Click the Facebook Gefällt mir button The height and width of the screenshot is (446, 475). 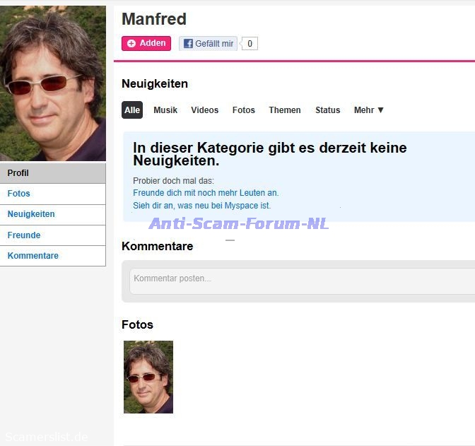(x=208, y=44)
